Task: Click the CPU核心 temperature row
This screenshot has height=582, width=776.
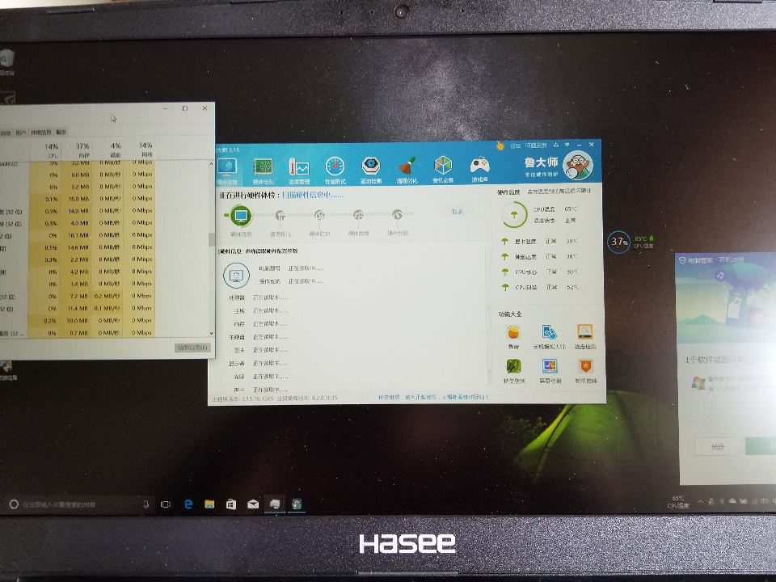Action: click(539, 272)
